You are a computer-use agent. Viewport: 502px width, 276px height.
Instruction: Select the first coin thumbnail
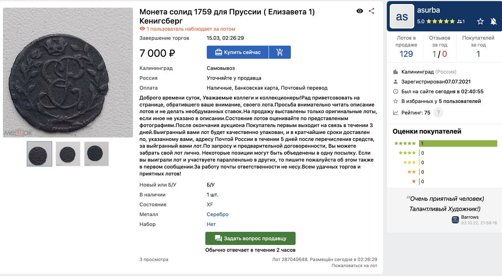(39, 154)
